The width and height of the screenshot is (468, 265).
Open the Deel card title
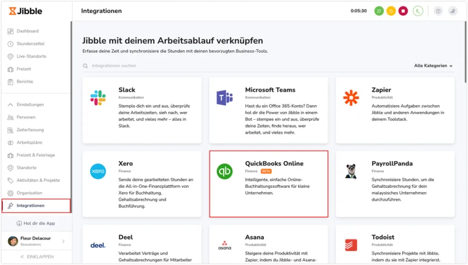[x=126, y=237]
